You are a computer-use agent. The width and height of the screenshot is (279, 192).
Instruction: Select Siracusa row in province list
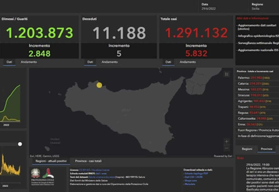click(257, 95)
